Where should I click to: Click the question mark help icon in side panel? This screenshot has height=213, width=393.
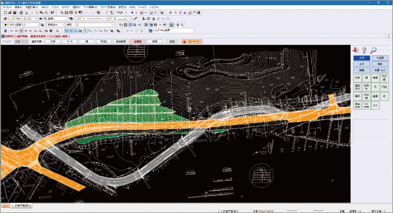click(x=364, y=50)
